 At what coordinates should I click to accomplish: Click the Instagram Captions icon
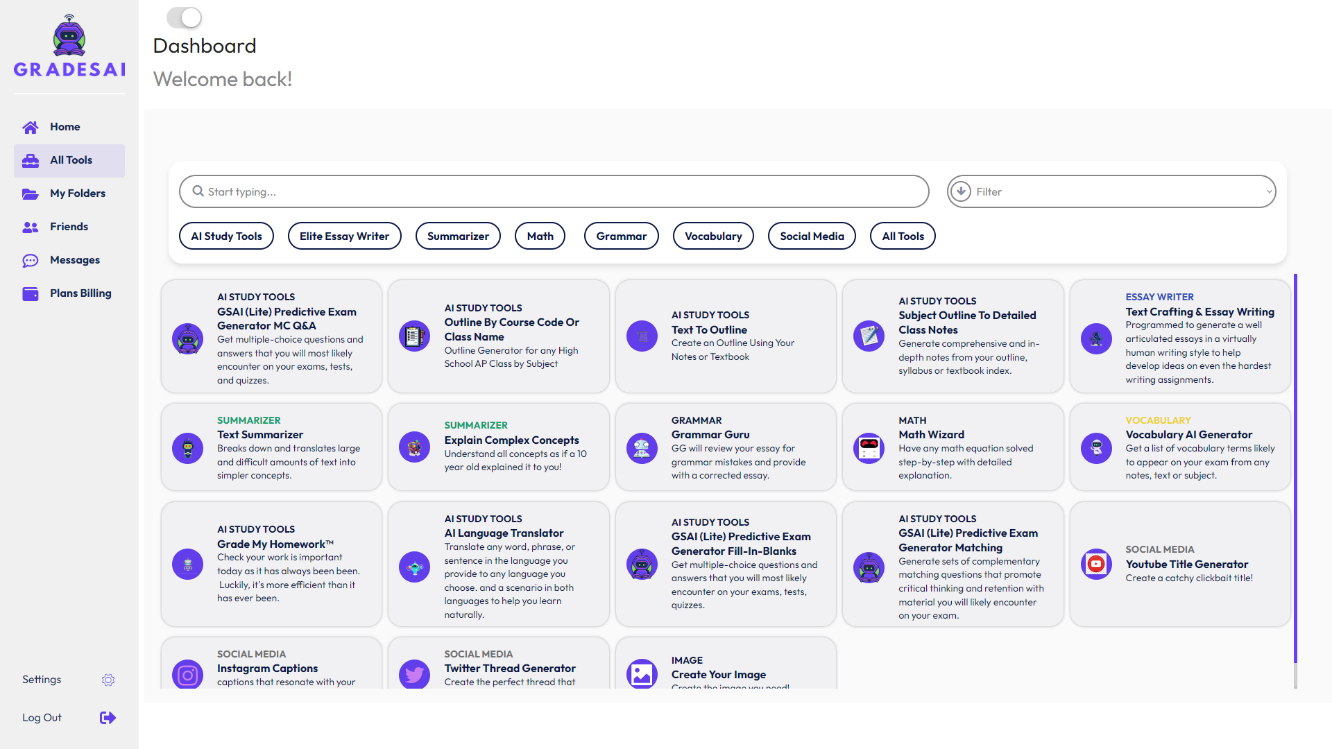tap(187, 674)
